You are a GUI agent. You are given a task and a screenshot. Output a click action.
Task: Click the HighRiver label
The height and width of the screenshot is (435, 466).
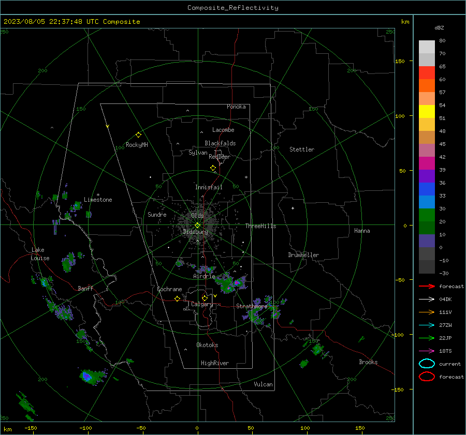click(x=215, y=363)
